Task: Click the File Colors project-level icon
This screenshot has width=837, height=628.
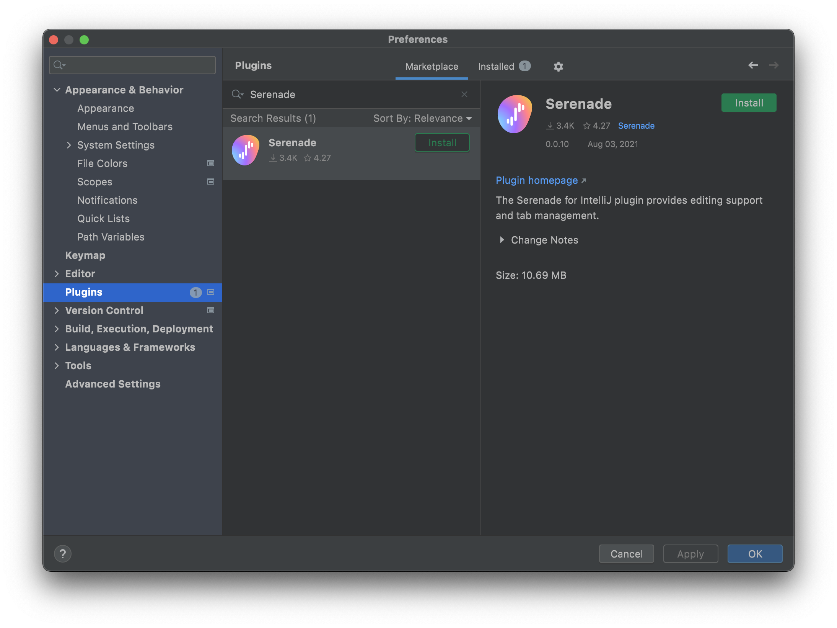Action: click(x=210, y=163)
